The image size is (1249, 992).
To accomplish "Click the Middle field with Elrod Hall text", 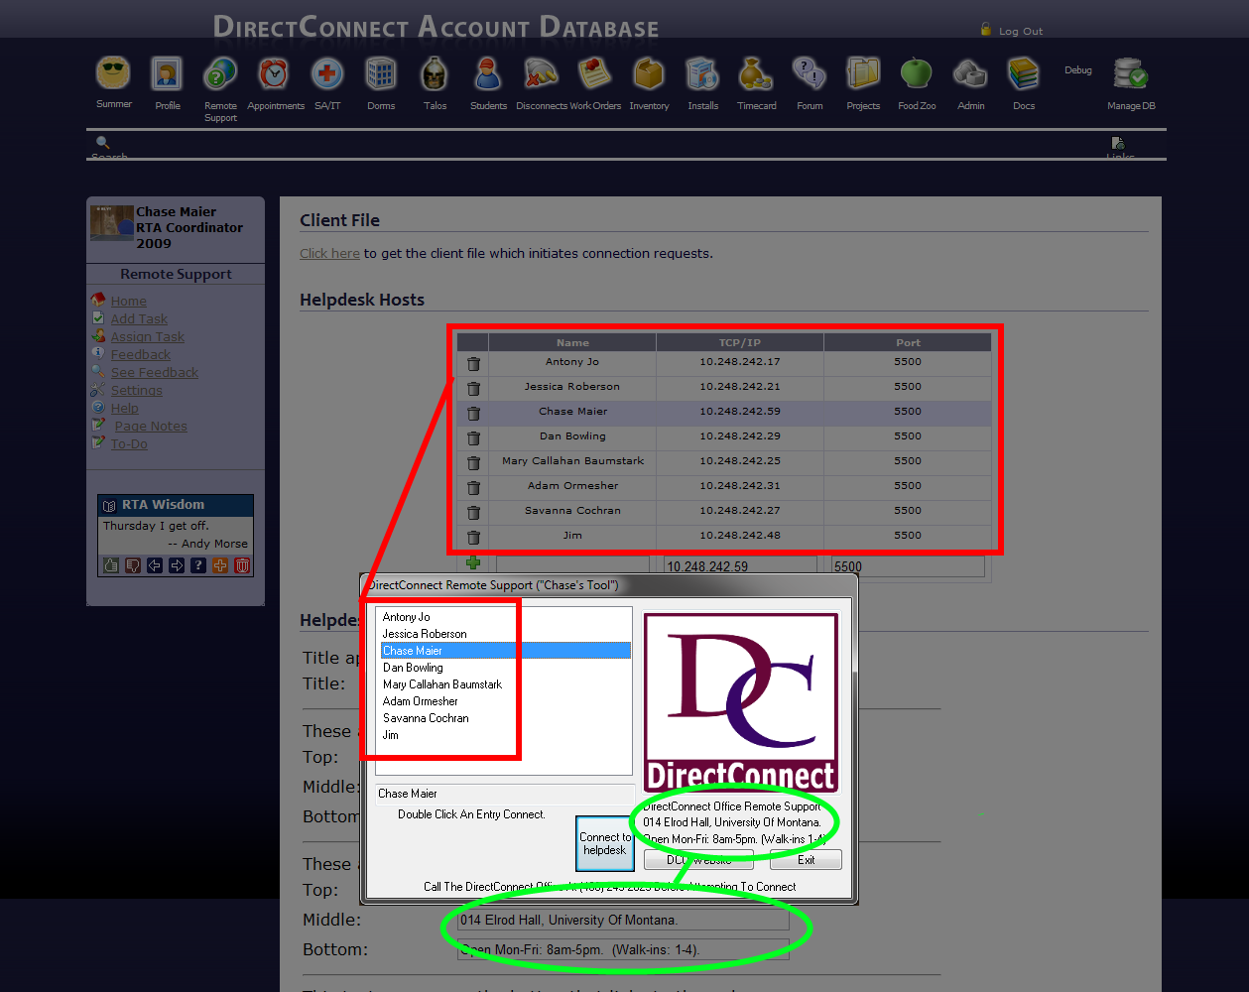I will point(623,921).
